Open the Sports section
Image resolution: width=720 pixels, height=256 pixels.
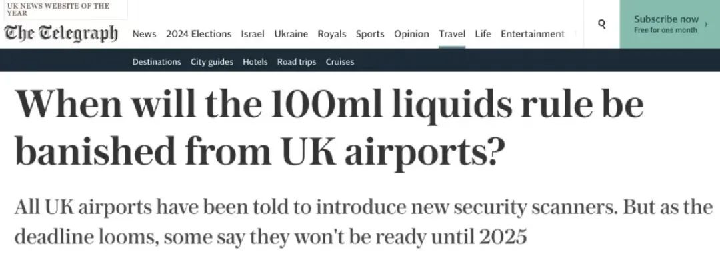coord(370,34)
